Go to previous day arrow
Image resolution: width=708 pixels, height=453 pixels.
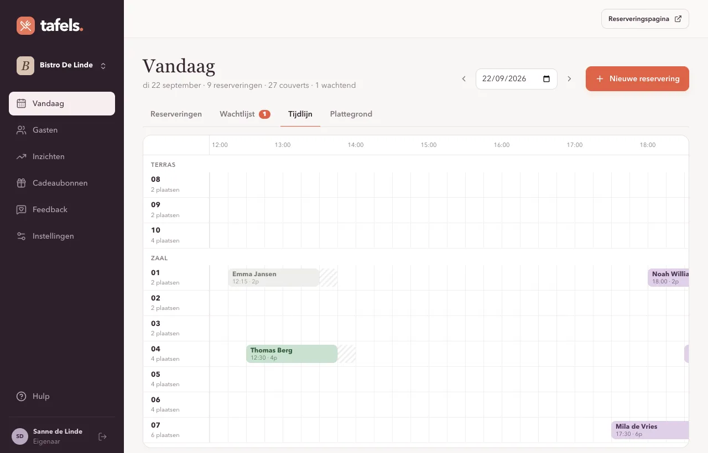pyautogui.click(x=464, y=79)
